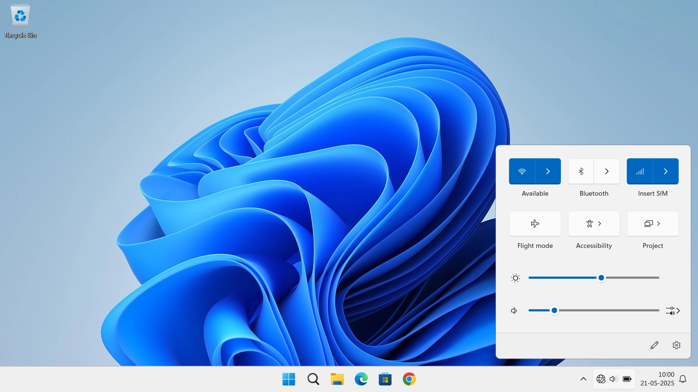Toggle Wi-Fi off in quick settings

point(522,171)
